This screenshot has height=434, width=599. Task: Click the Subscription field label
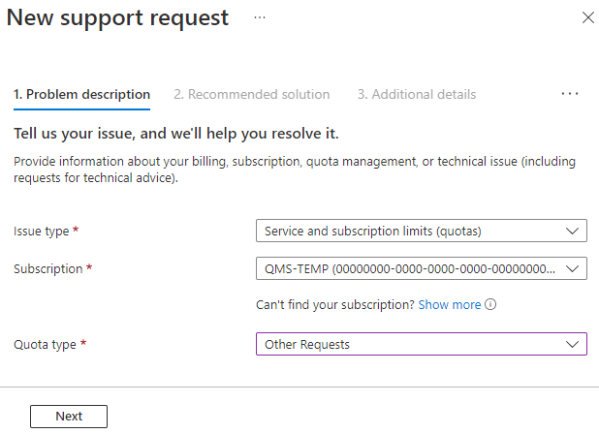coord(48,268)
